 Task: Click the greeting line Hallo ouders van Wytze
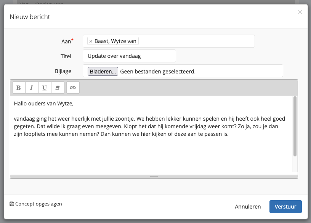click(43, 103)
